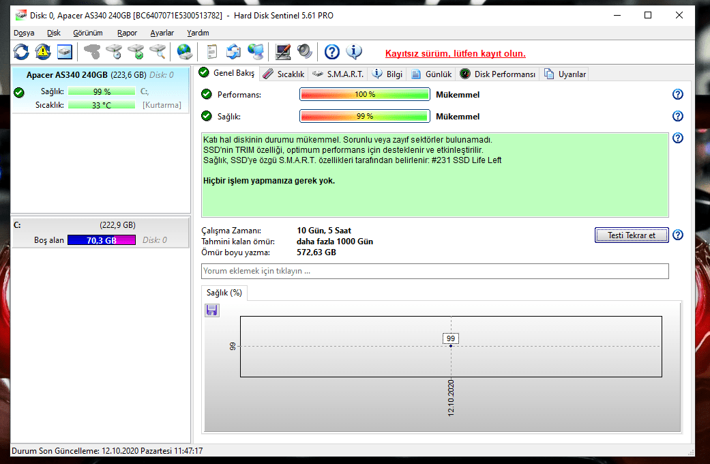The width and height of the screenshot is (710, 464).
Task: Click the Kayıtsız sürüm registration link
Action: tap(455, 53)
